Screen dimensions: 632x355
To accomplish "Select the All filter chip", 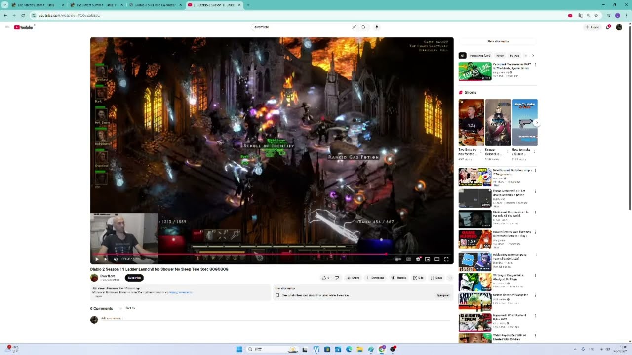I will click(462, 56).
